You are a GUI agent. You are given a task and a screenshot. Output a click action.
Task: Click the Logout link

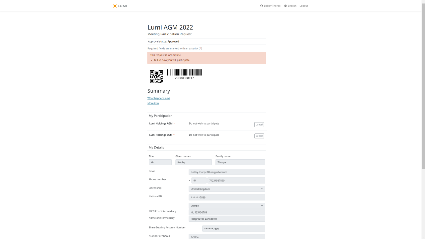pos(303,6)
